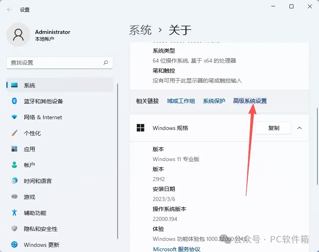Go to 辅助功能 settings

(x=60, y=213)
